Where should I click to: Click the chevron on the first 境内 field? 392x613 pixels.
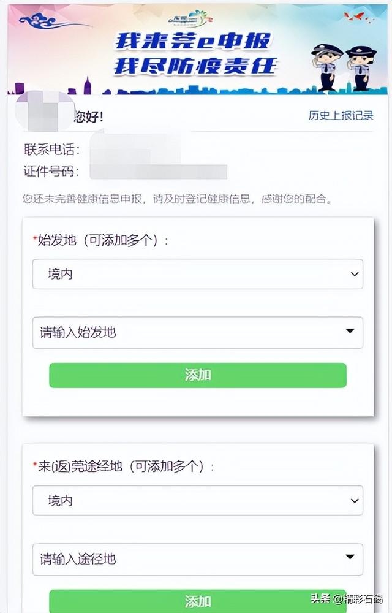tap(354, 274)
